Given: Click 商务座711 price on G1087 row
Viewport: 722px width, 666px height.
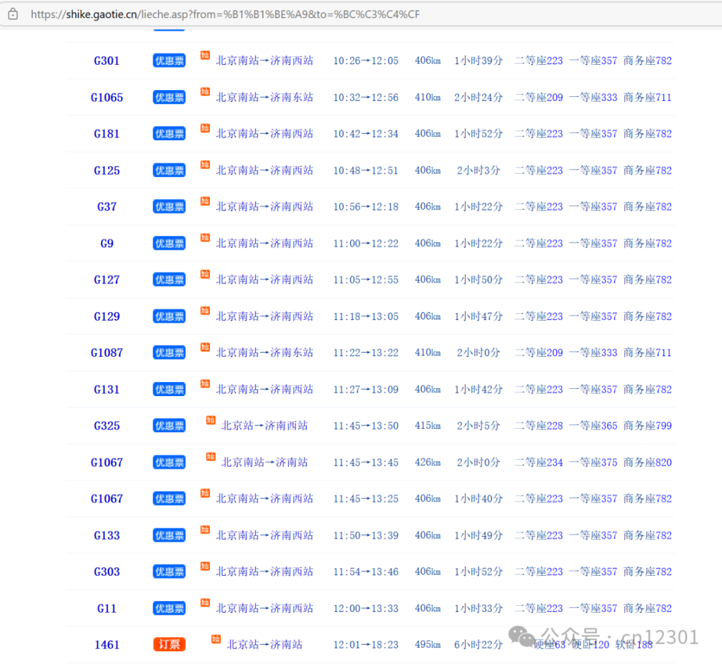Looking at the screenshot, I should click(x=647, y=353).
